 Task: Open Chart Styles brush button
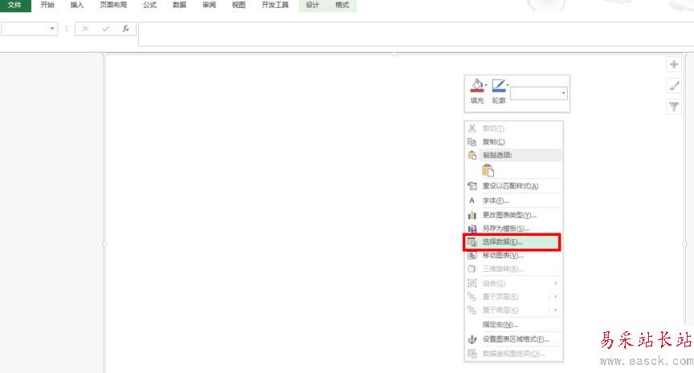pyautogui.click(x=674, y=86)
